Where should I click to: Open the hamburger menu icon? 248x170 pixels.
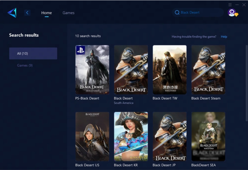pos(230,5)
